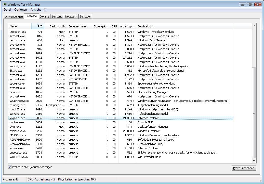The image size is (264, 184).
Task: Switch to the Dienste tab
Action: 44,16
